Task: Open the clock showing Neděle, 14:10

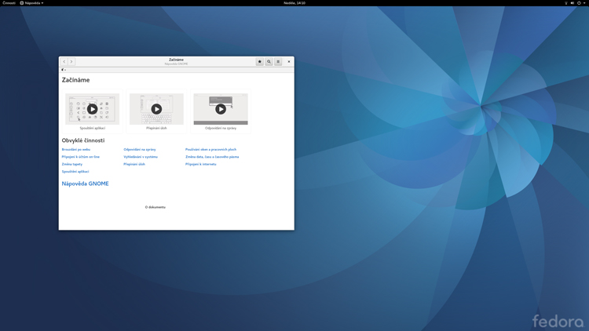Action: tap(294, 3)
